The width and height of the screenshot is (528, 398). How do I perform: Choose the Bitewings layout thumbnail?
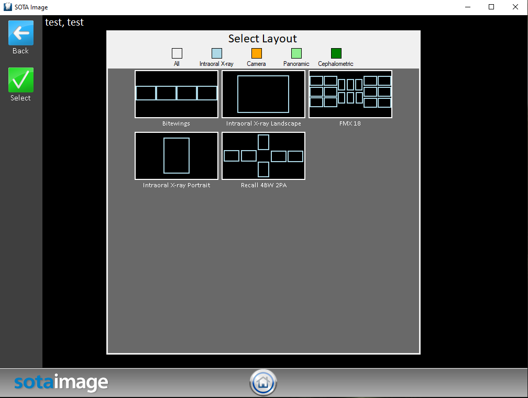click(177, 94)
